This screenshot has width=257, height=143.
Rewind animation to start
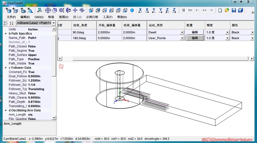pos(191,10)
